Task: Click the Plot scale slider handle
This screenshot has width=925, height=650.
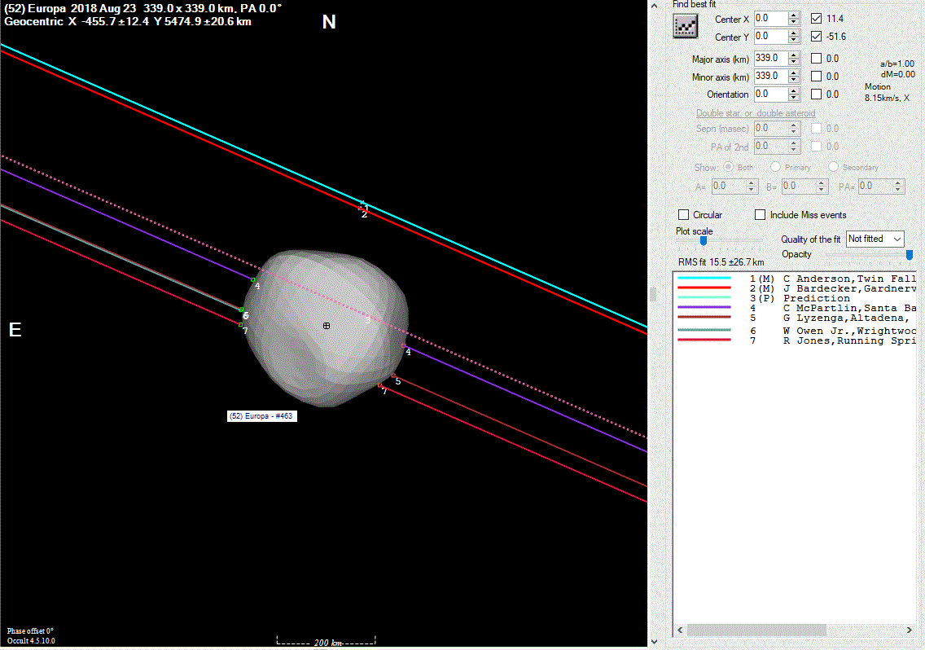Action: pos(703,240)
